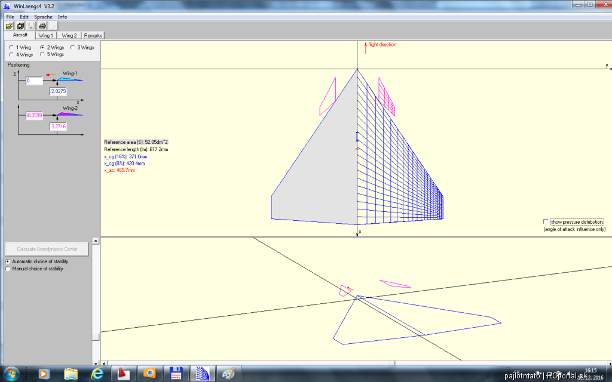The height and width of the screenshot is (382, 612).
Task: Click the greyed-out Save floppy toolbar icon
Action: 31,26
